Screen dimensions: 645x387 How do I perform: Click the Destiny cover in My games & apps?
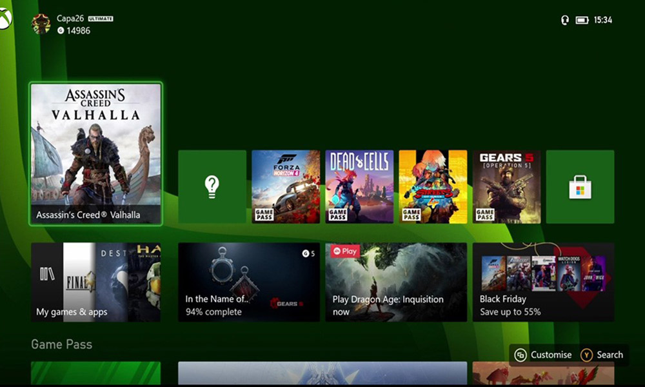tap(112, 282)
